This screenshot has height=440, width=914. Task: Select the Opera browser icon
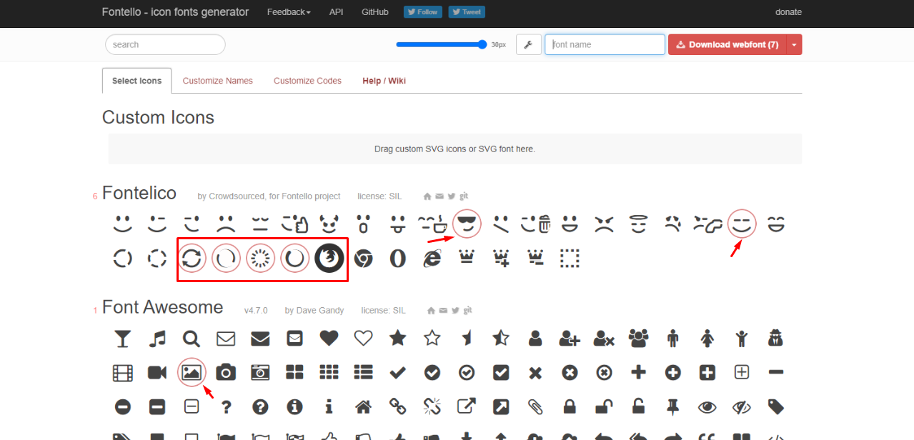(x=398, y=259)
